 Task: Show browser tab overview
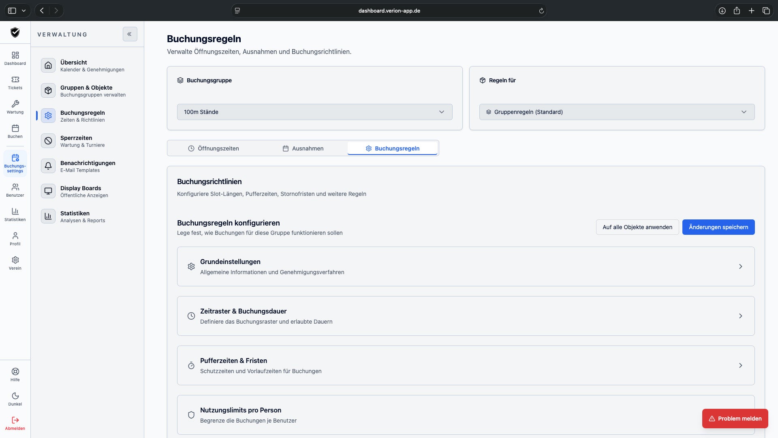point(766,11)
